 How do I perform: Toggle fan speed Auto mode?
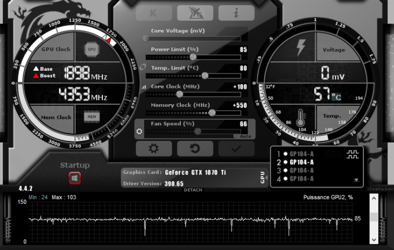245,136
